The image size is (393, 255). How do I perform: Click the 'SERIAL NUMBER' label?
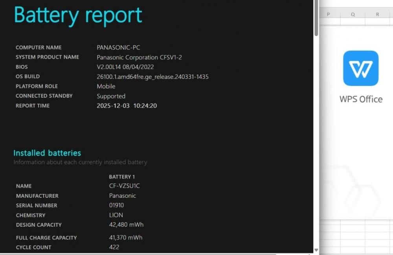[x=37, y=206]
